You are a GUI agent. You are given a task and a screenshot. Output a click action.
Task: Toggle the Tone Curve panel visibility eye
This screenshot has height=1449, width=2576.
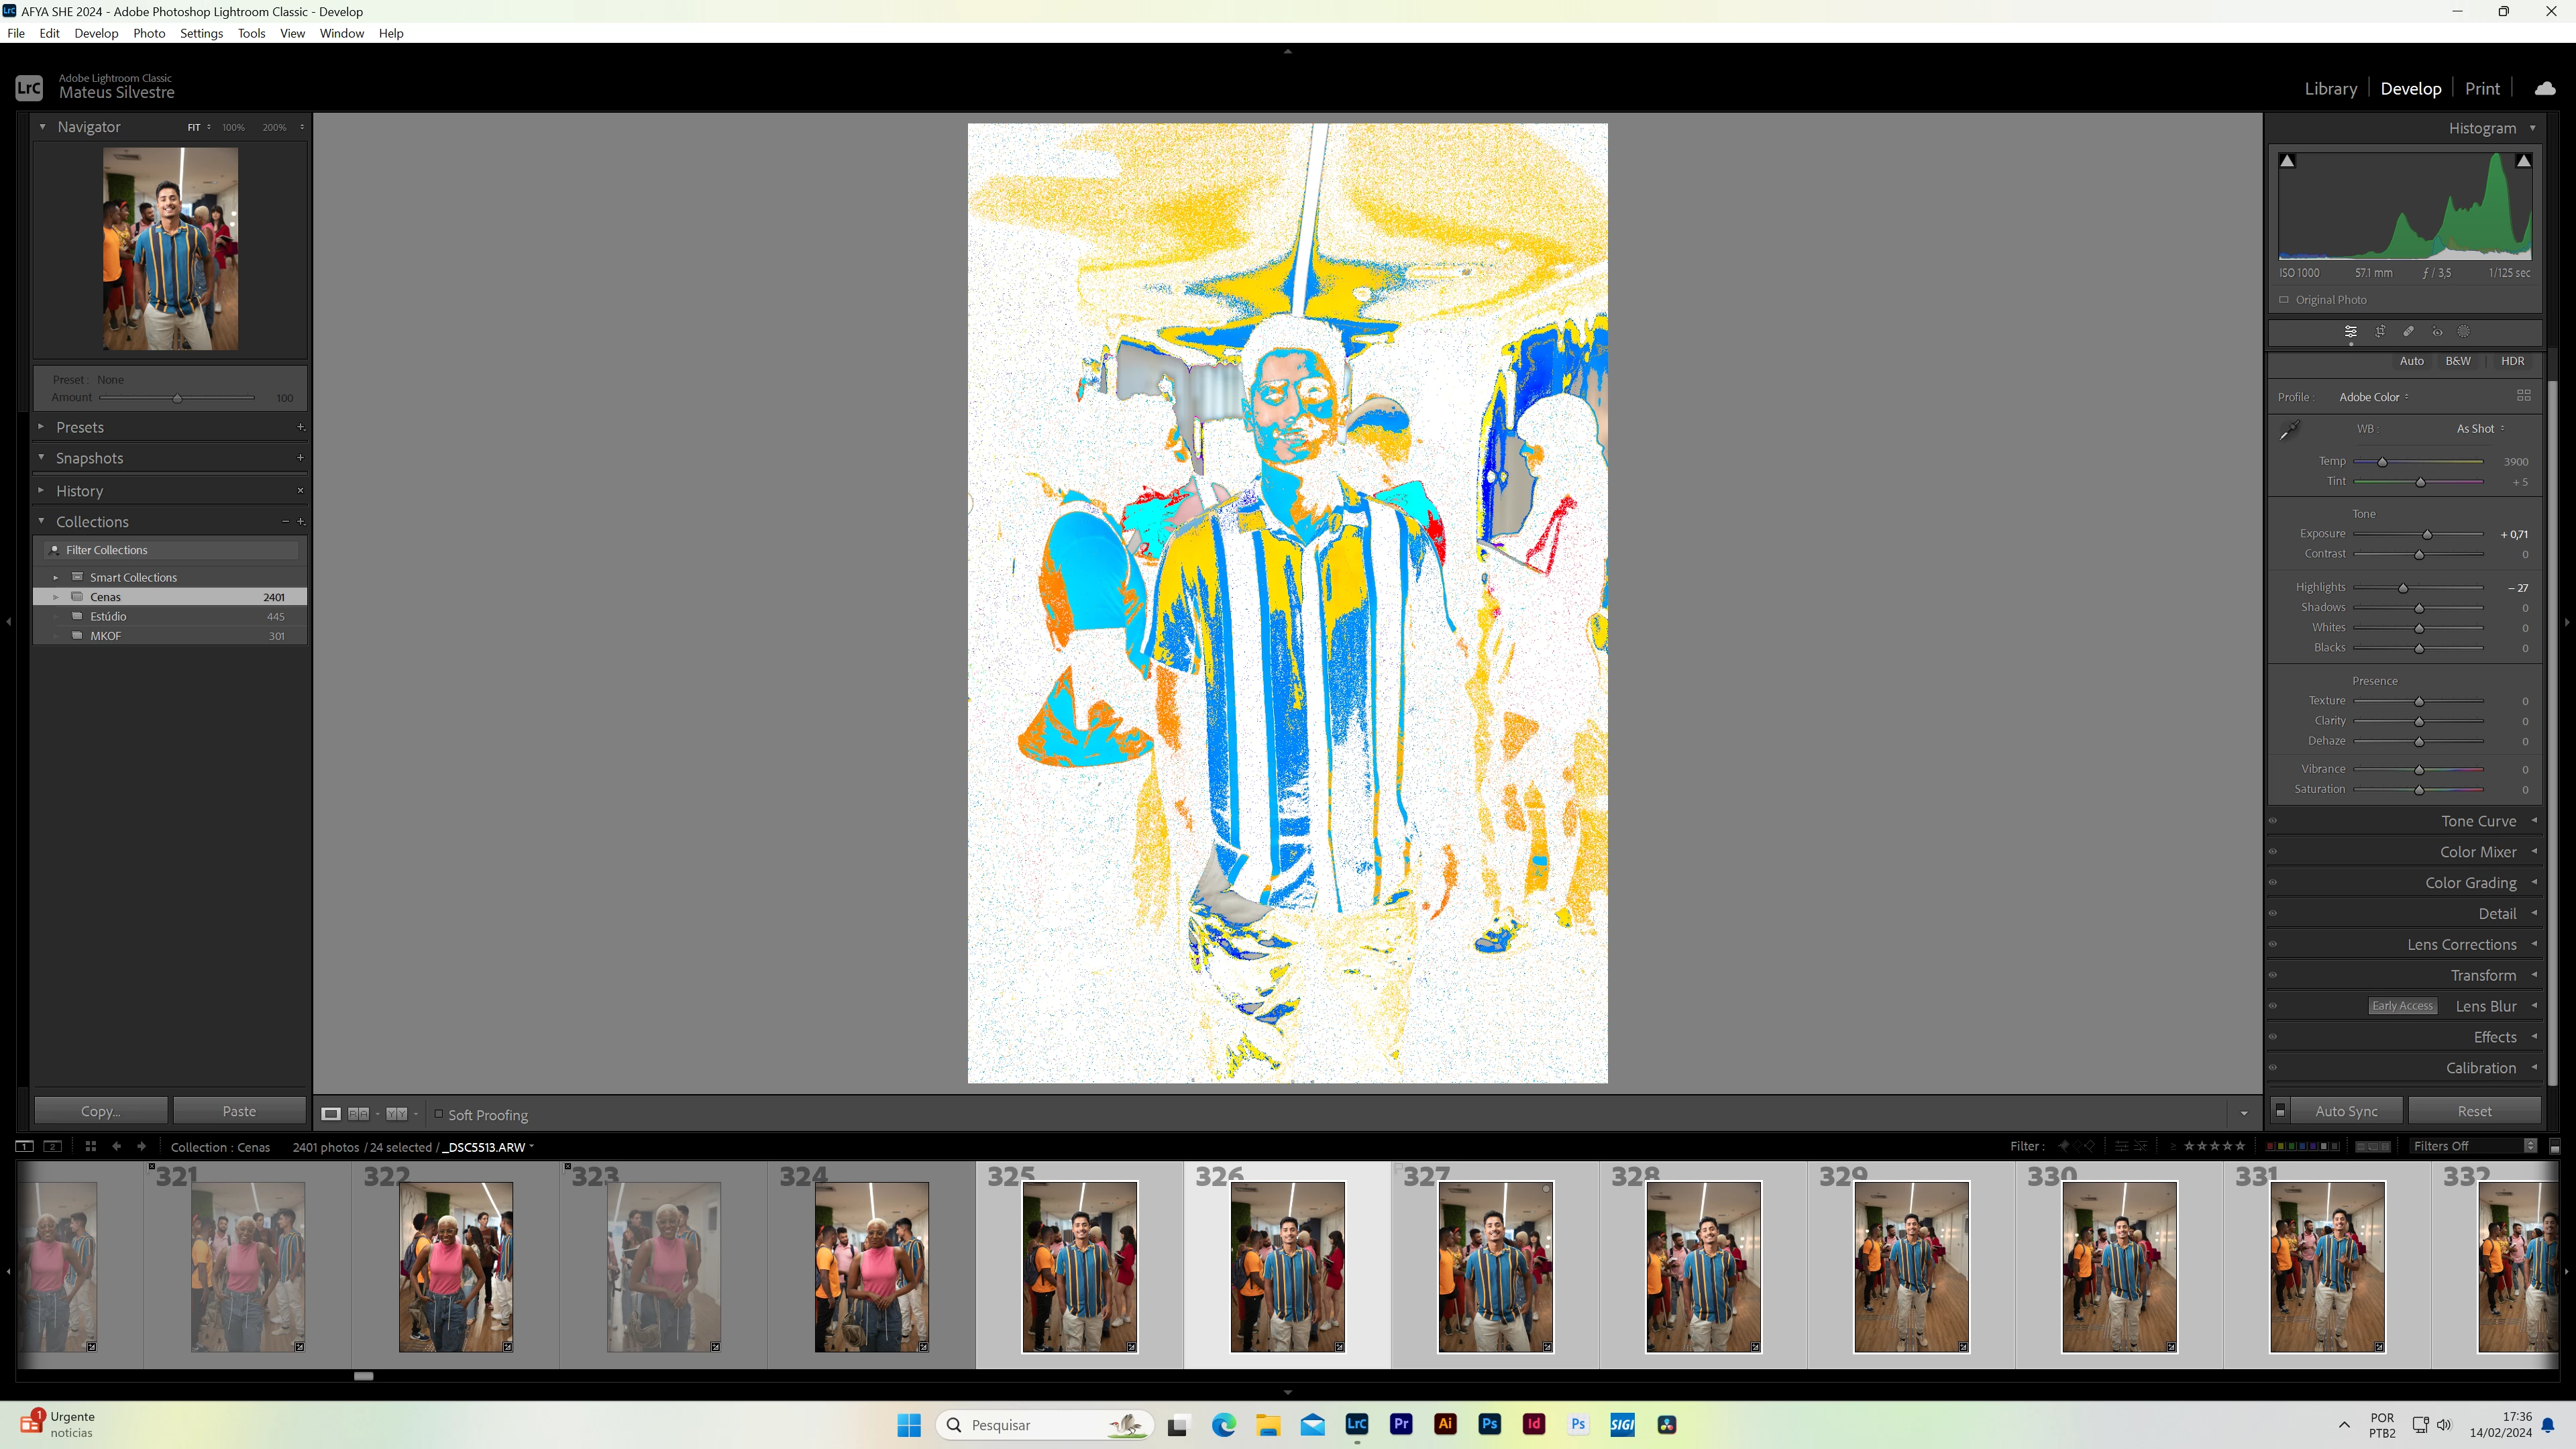2273,821
